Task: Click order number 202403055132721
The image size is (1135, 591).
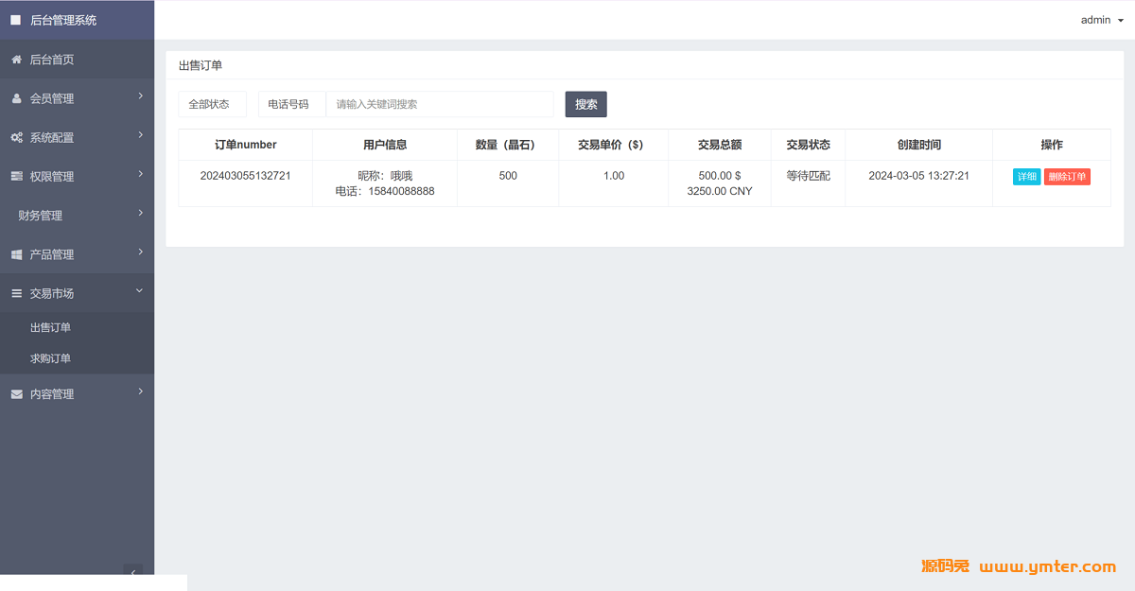Action: [246, 176]
